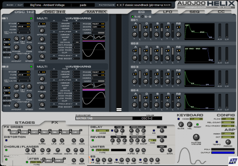The width and height of the screenshot is (238, 166).
Task: Toggle oscillator 1 power LED
Action: (x=31, y=18)
